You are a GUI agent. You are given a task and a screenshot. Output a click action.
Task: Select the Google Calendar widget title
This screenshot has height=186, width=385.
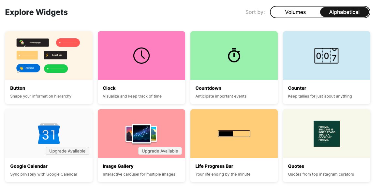coord(29,166)
